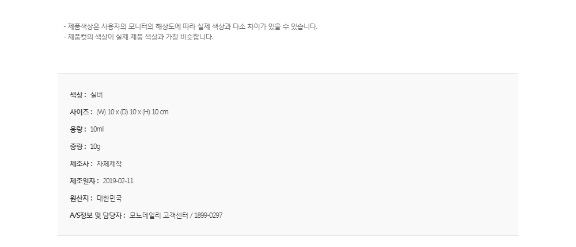This screenshot has height=247, width=576.
Task: Click the 제조사 label
Action: 81,164
